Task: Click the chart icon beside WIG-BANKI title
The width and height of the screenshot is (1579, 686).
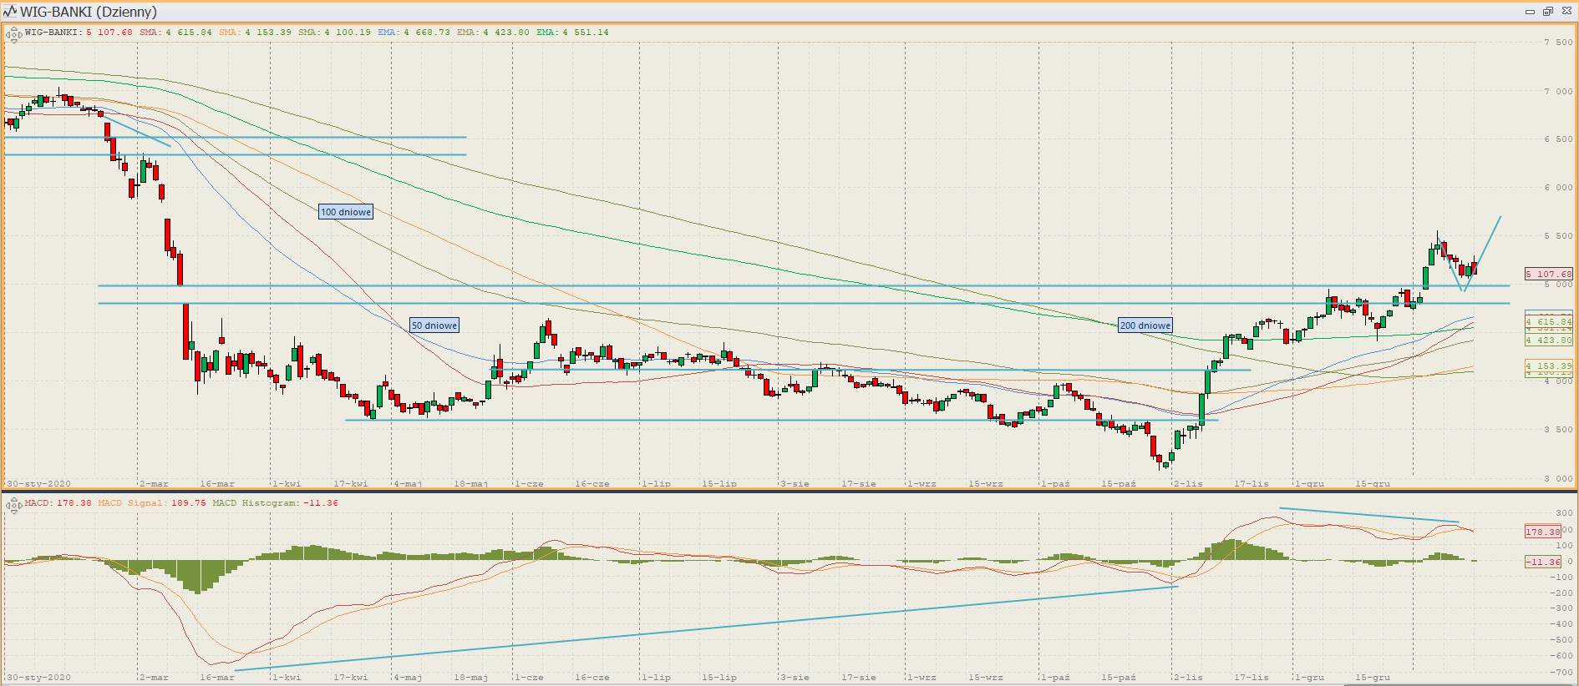Action: click(10, 12)
